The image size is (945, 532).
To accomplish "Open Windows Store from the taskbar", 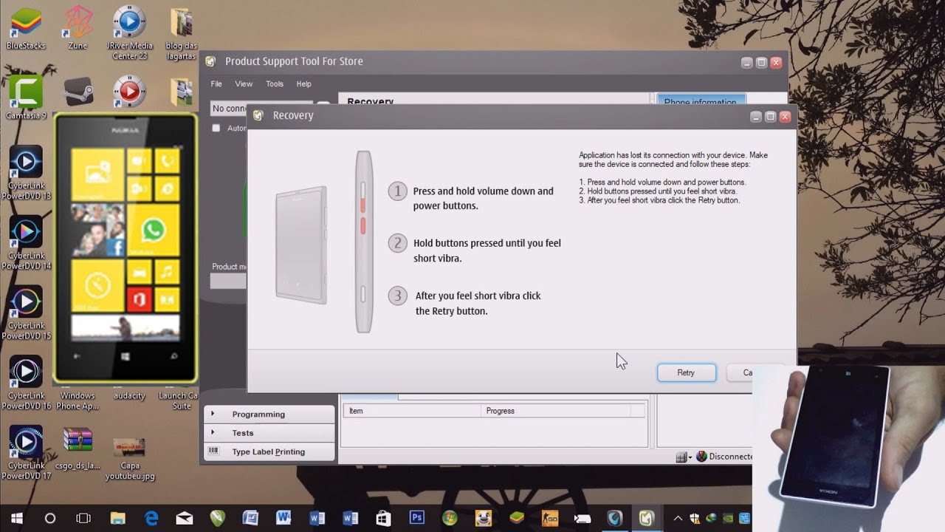I will tap(384, 518).
